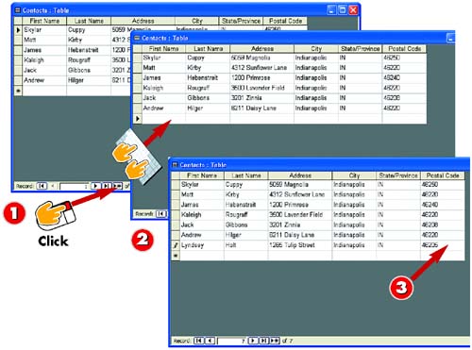Click pencil row selector beside Lyndsey

pyautogui.click(x=176, y=245)
